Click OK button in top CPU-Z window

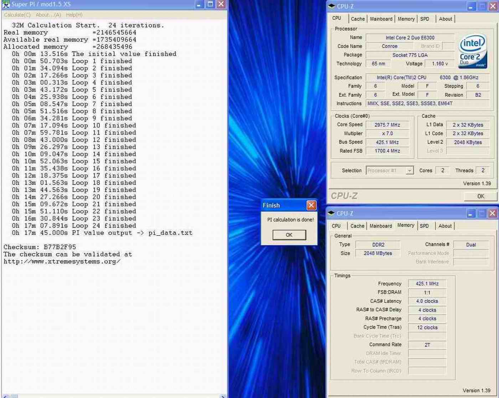pos(480,196)
